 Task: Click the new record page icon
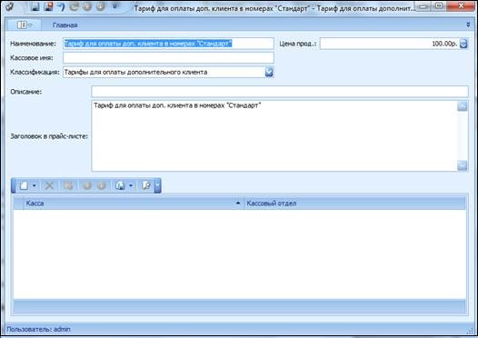click(x=24, y=185)
